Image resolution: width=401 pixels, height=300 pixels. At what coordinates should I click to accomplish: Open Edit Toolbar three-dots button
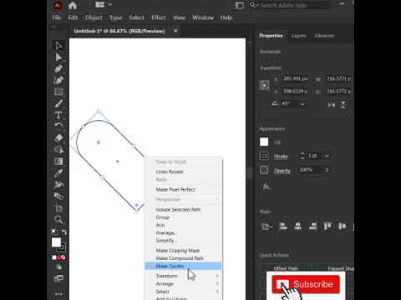[58, 294]
